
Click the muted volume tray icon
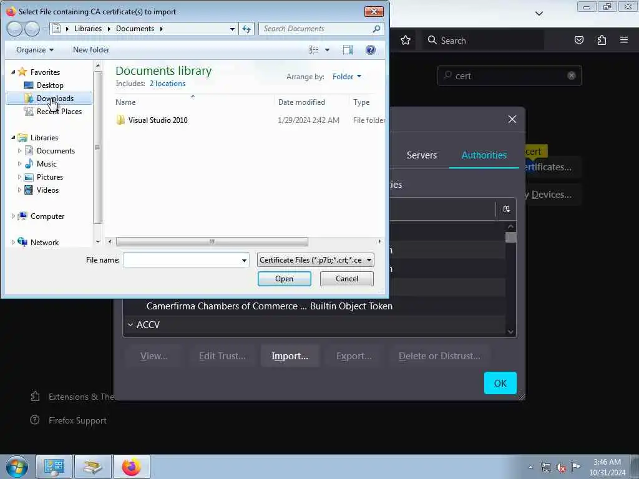(561, 467)
